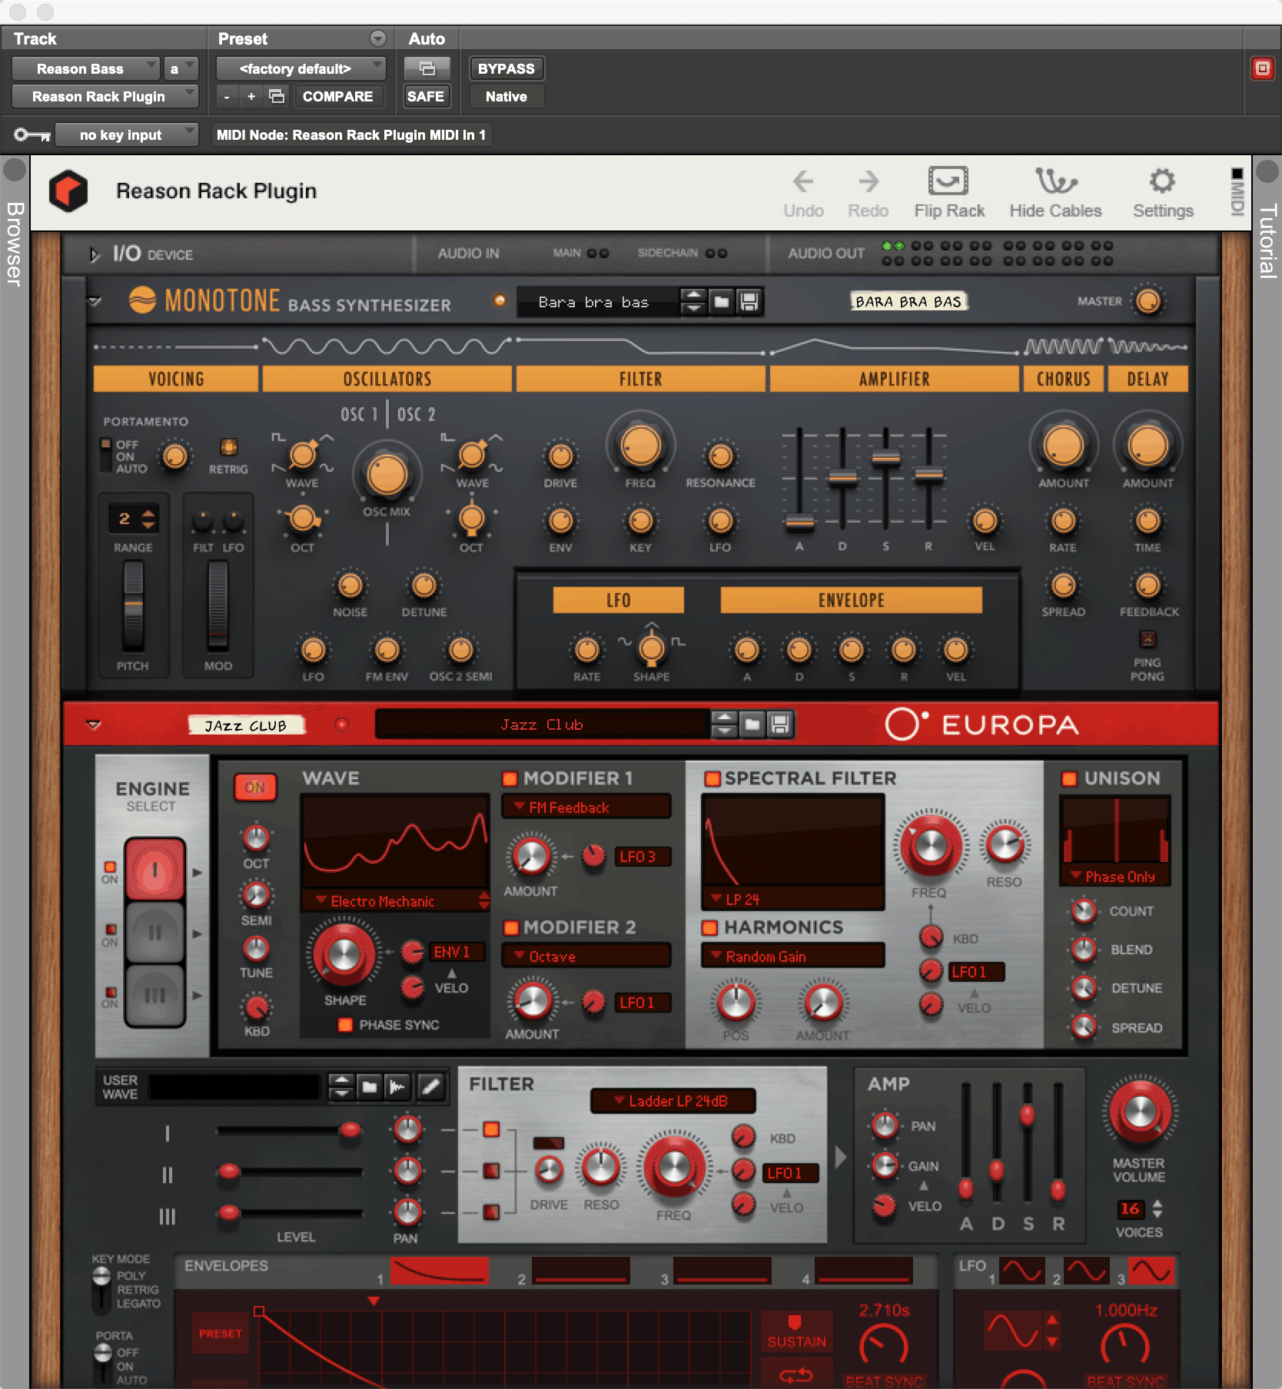
Task: Select LFO 3 waveform tab
Action: [x=1151, y=1271]
